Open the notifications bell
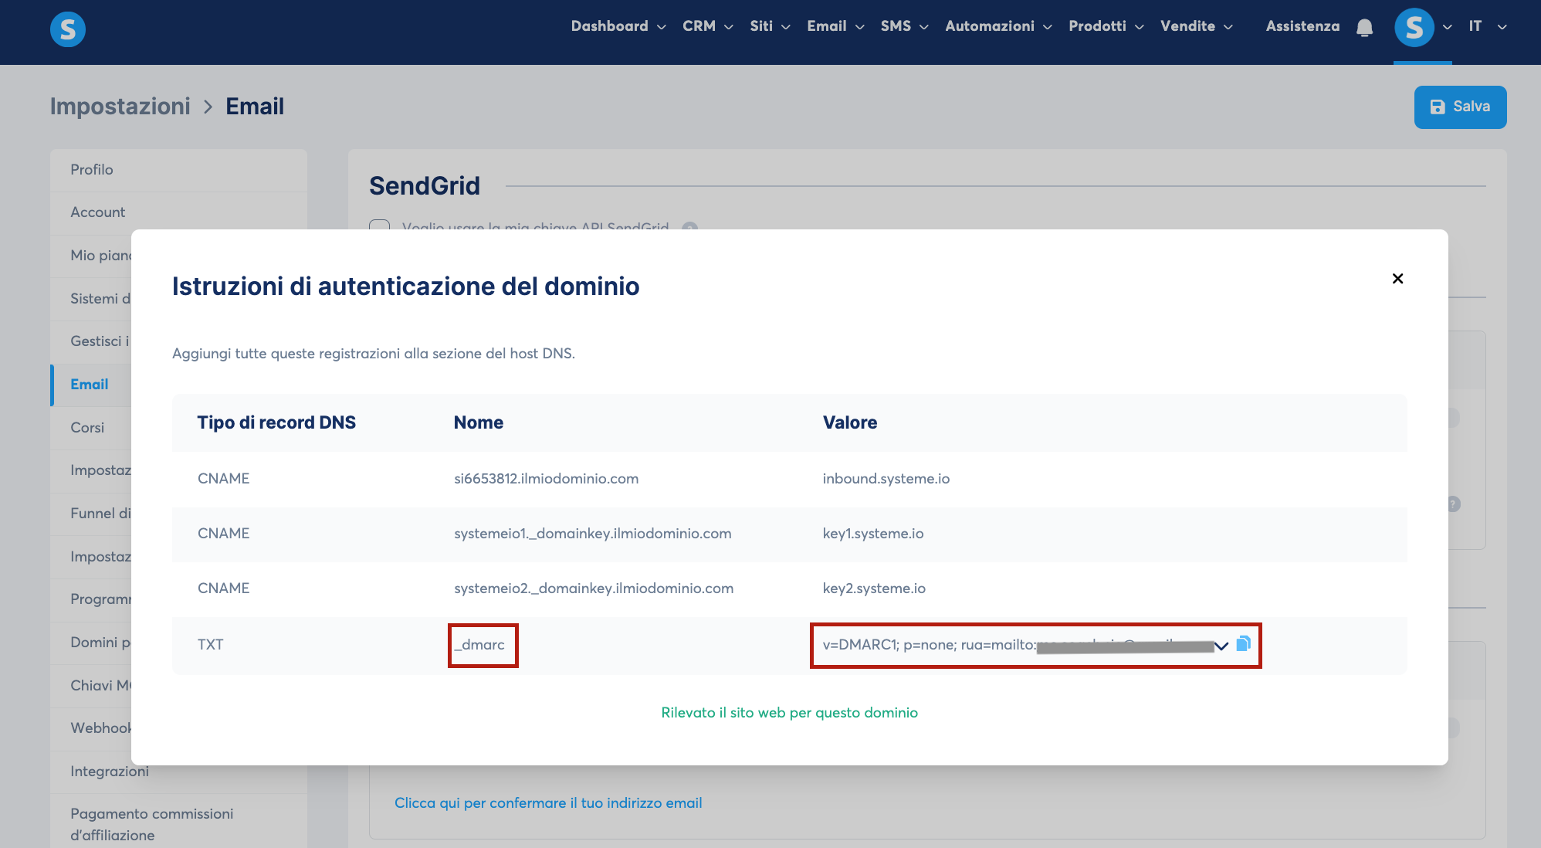The image size is (1541, 848). pos(1364,27)
